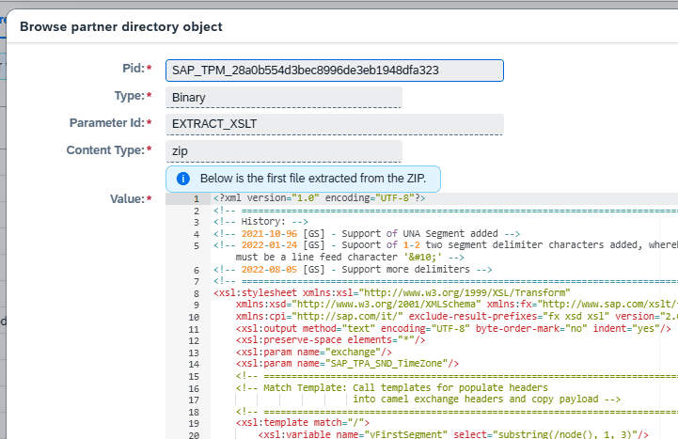Click the xsl:param name="exchange" line

pos(314,353)
